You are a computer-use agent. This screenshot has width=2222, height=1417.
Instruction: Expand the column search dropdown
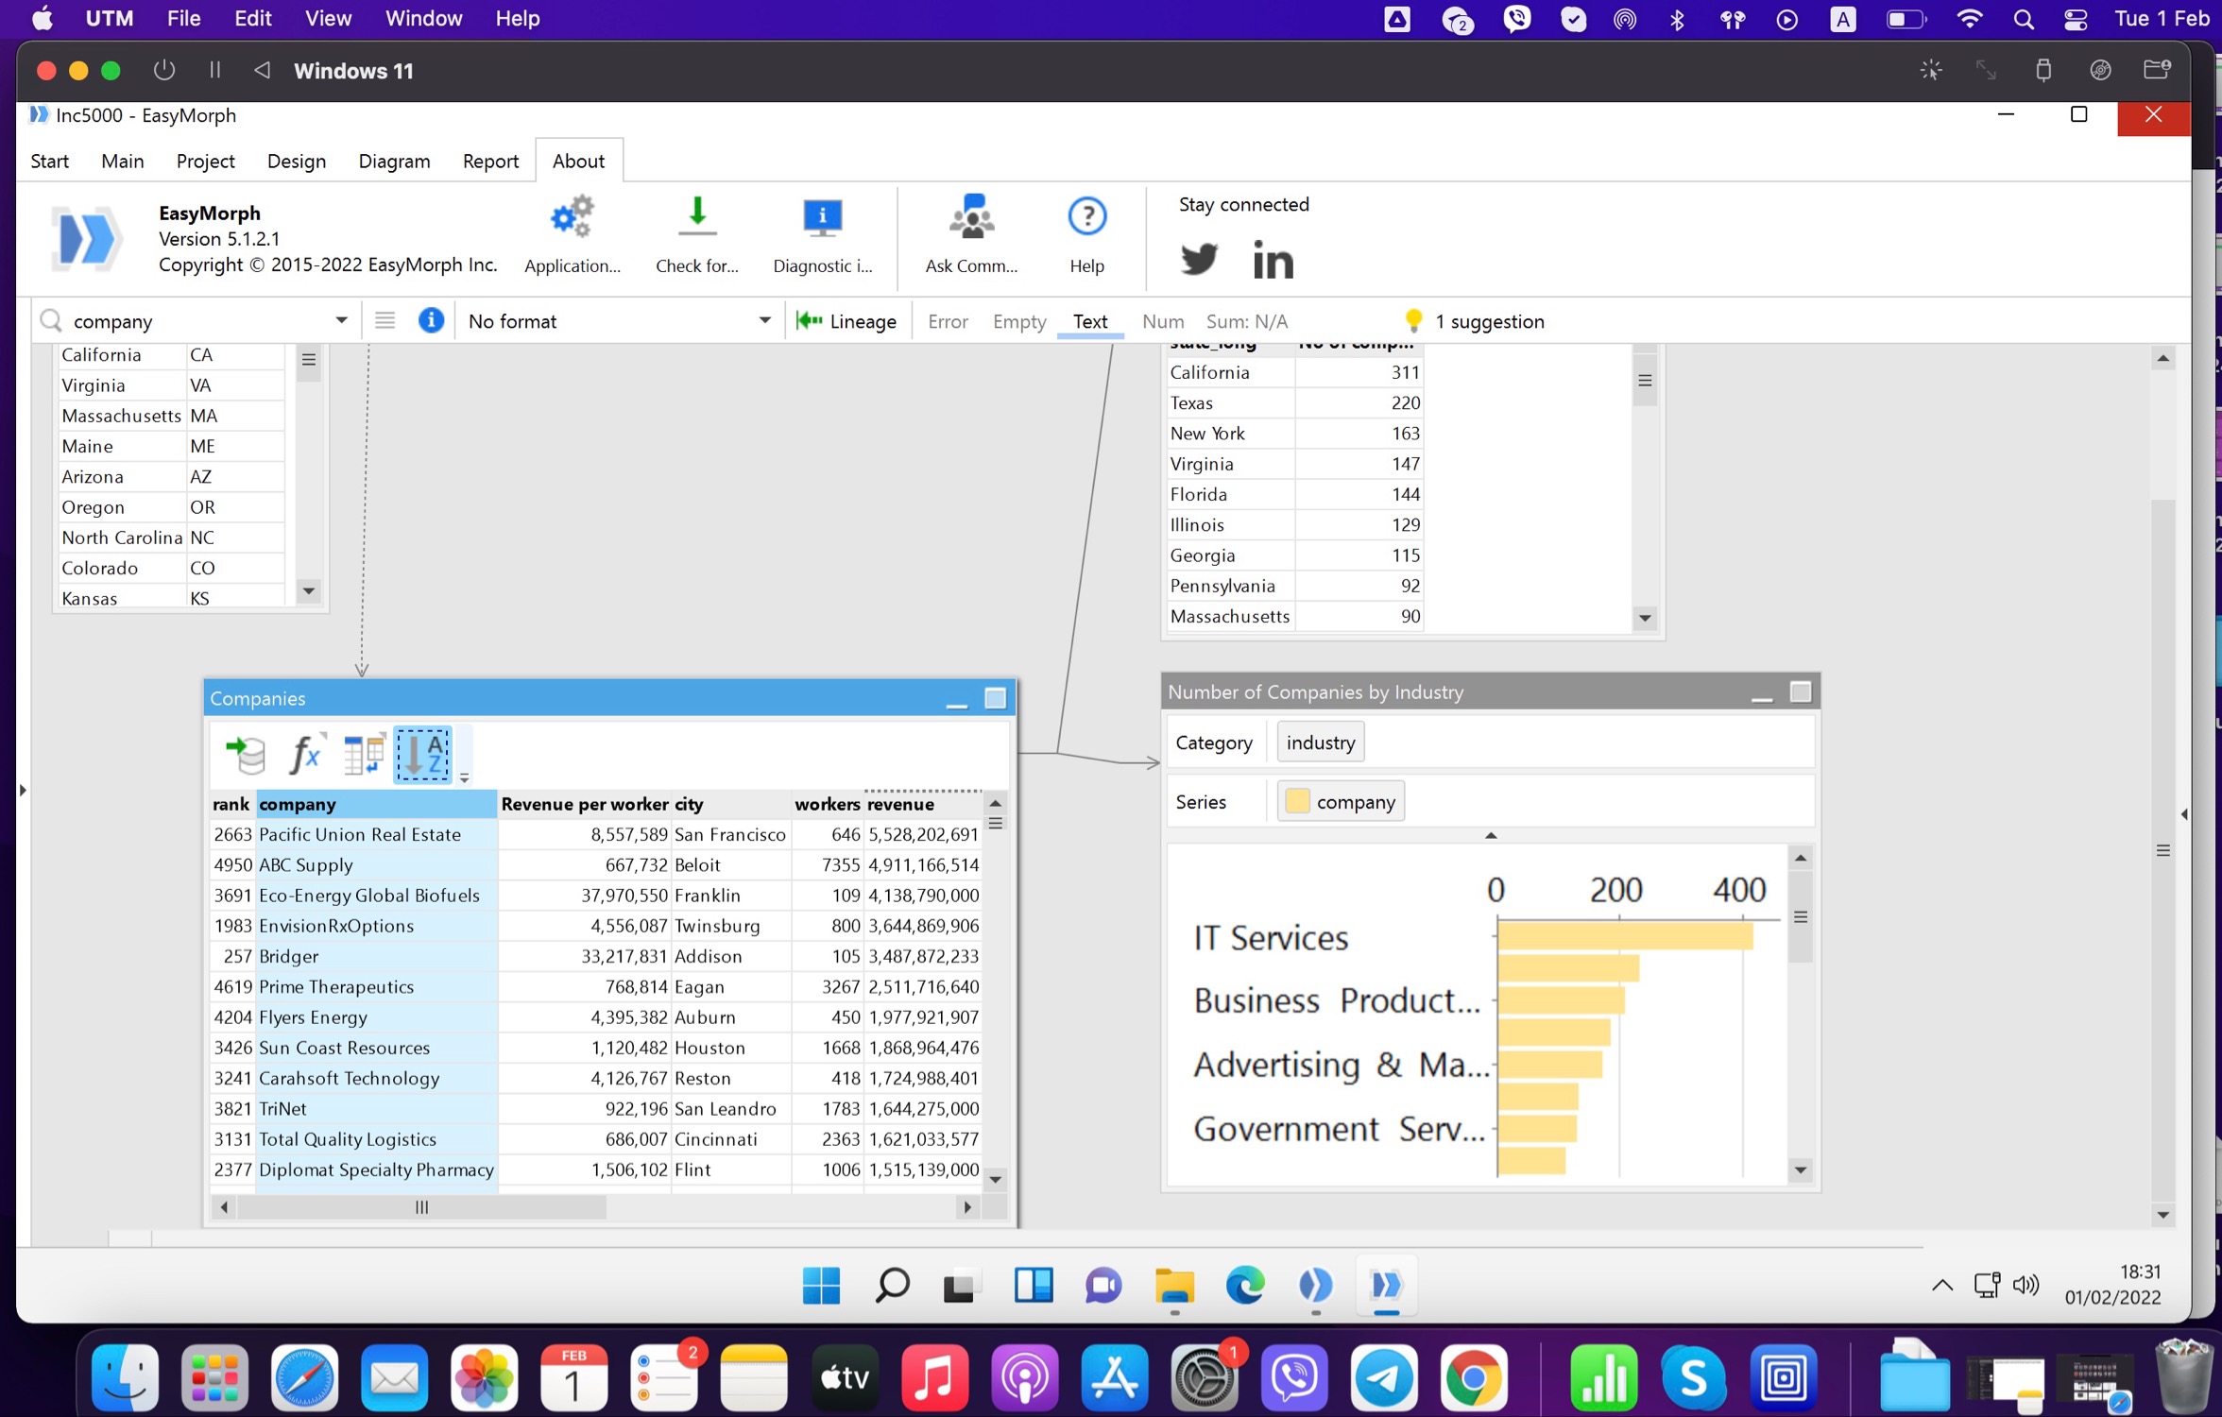coord(341,321)
